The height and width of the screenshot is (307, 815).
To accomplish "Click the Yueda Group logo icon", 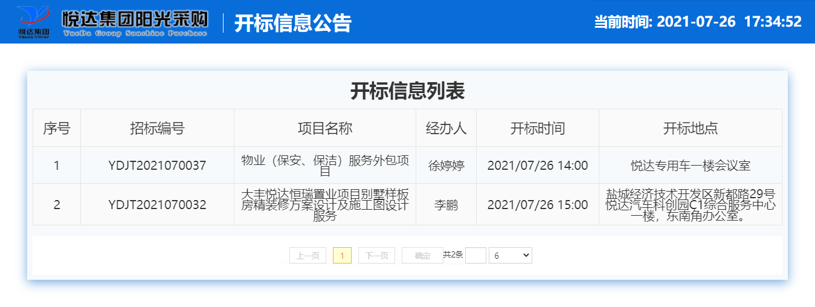I will (x=34, y=22).
